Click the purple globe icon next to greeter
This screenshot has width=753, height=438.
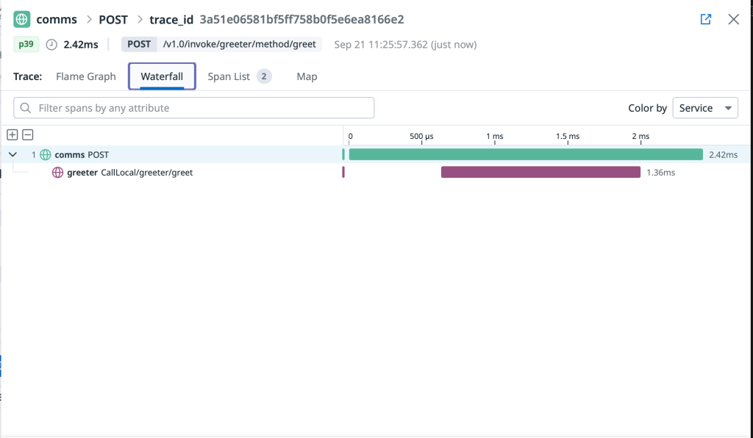pyautogui.click(x=58, y=172)
